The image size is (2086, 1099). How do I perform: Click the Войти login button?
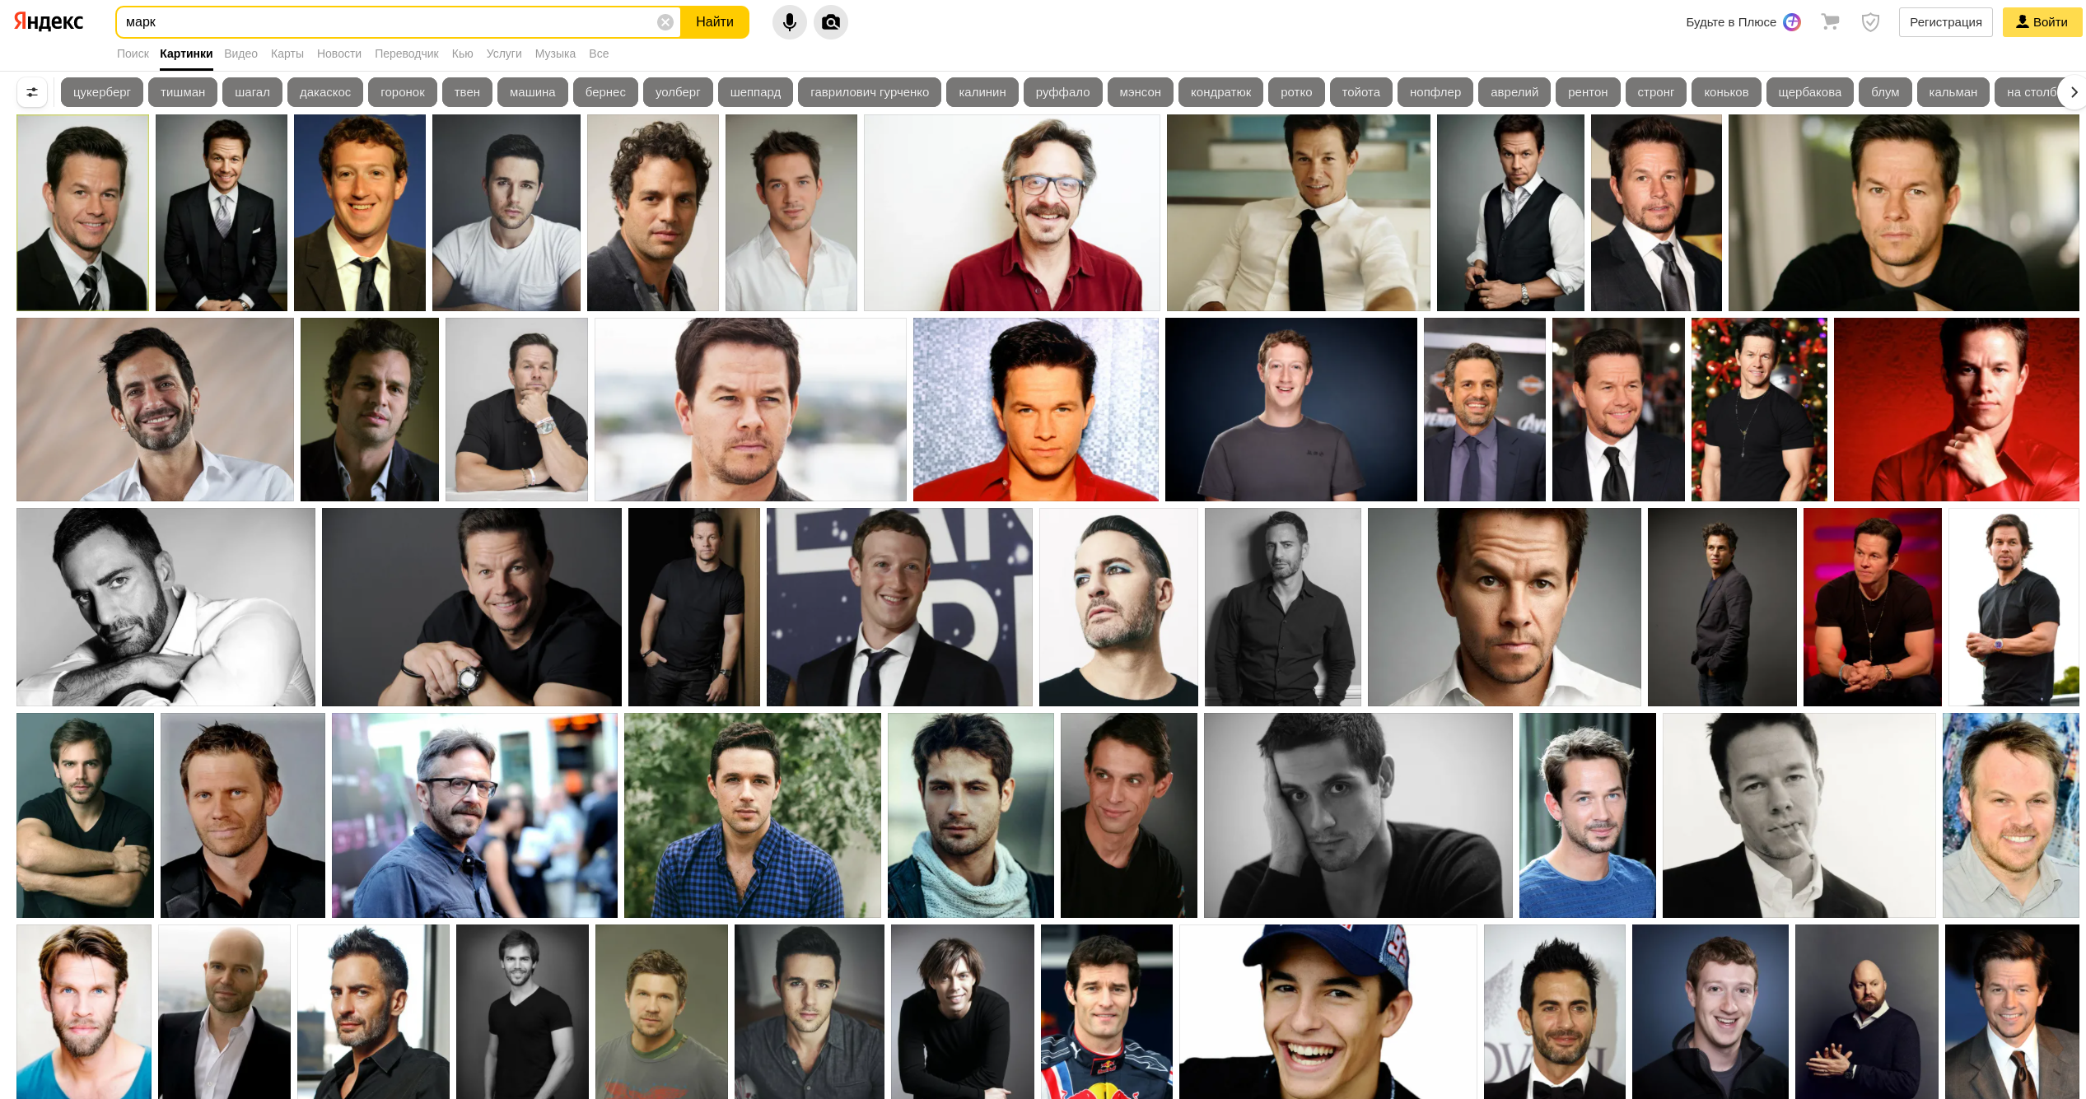click(2042, 22)
